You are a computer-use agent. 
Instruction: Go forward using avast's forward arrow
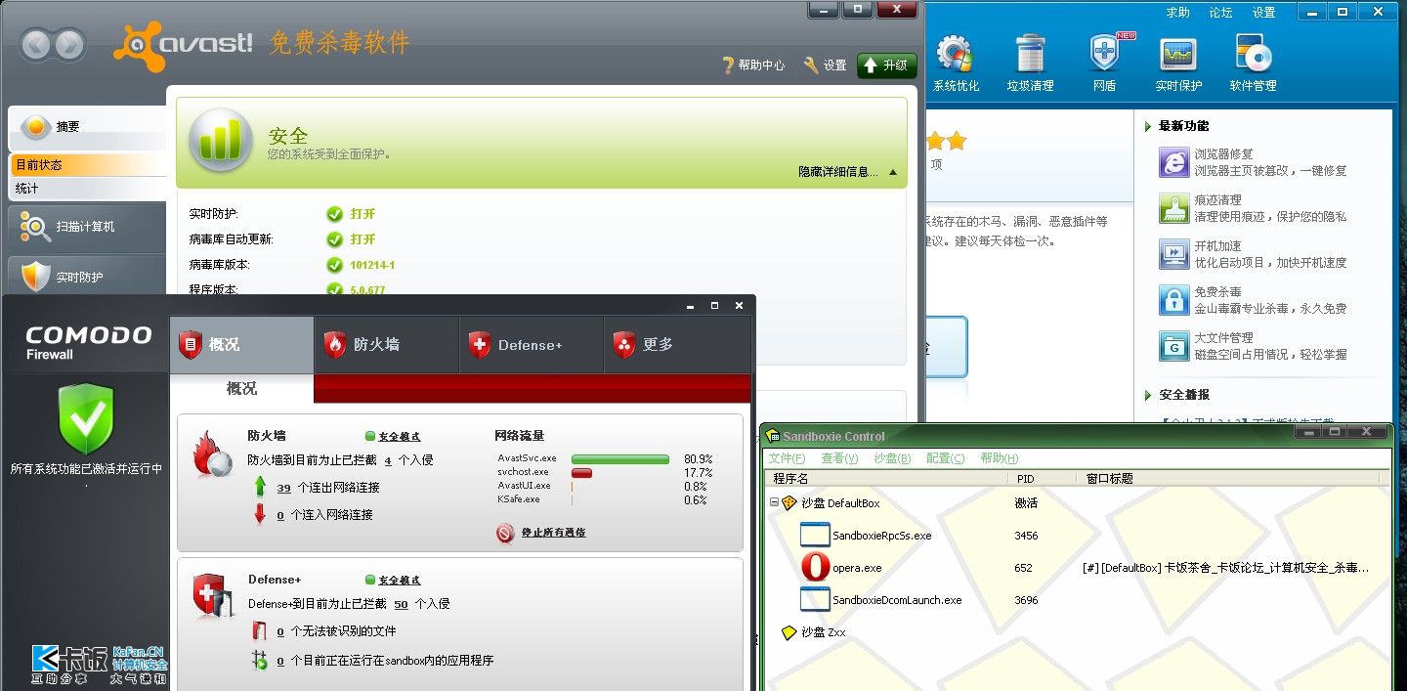pyautogui.click(x=68, y=44)
